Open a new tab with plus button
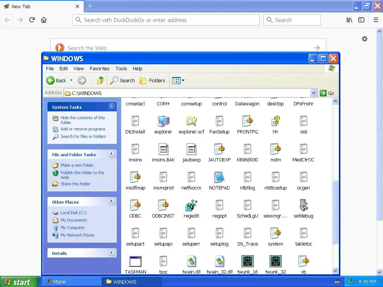 90,6
